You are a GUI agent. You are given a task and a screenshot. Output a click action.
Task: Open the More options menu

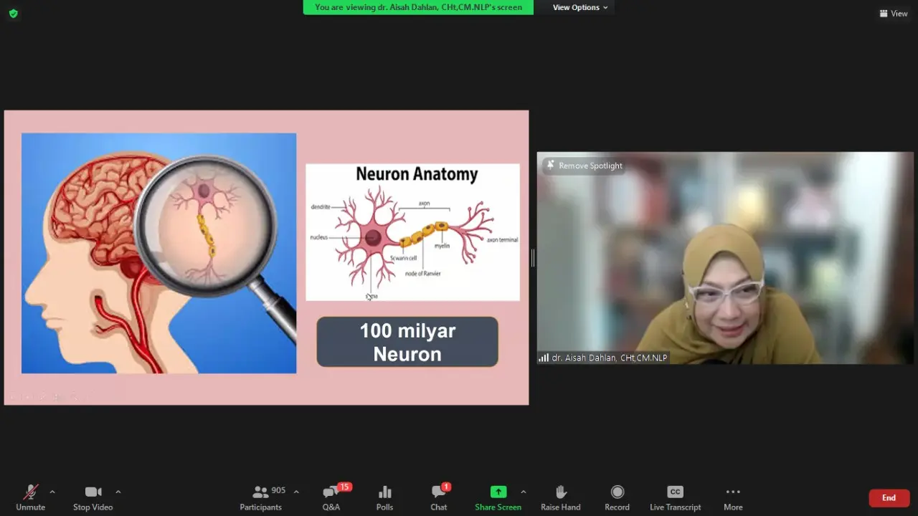point(733,498)
